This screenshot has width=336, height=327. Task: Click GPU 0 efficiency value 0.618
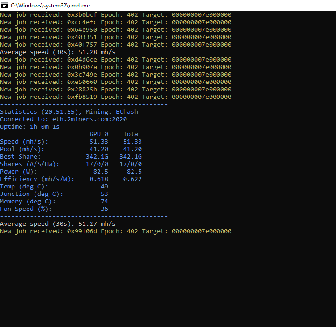[99, 179]
